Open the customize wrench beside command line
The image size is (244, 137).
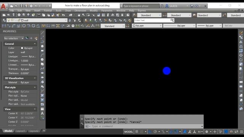point(82,124)
